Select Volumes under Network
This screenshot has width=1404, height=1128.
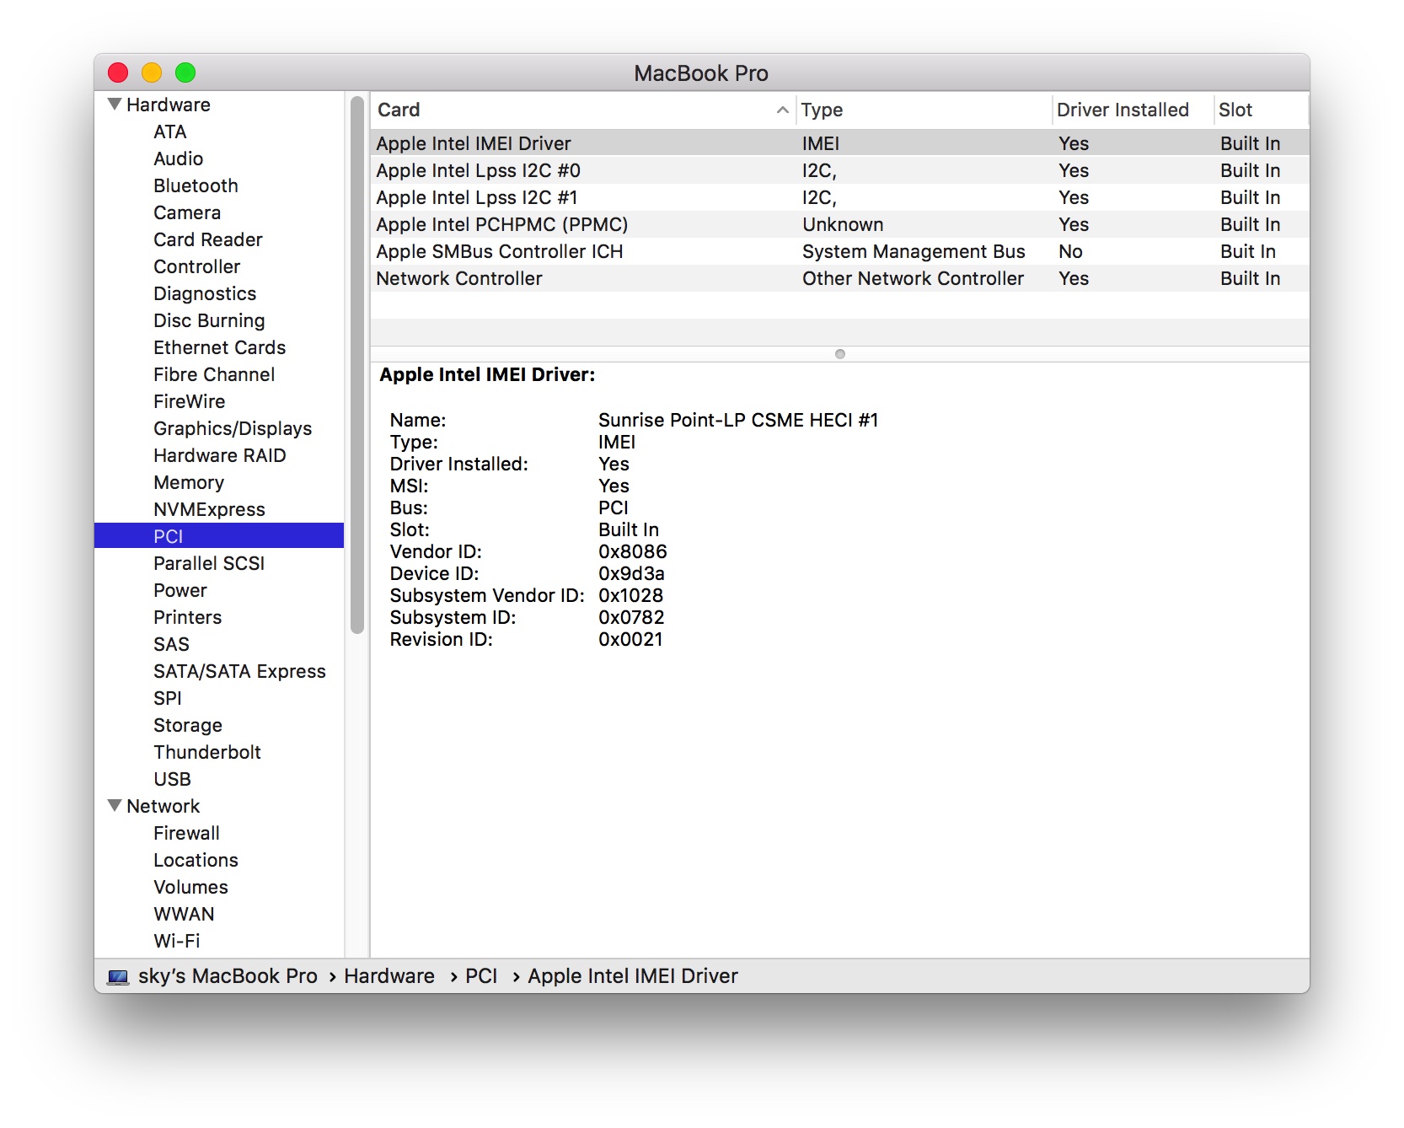tap(190, 887)
